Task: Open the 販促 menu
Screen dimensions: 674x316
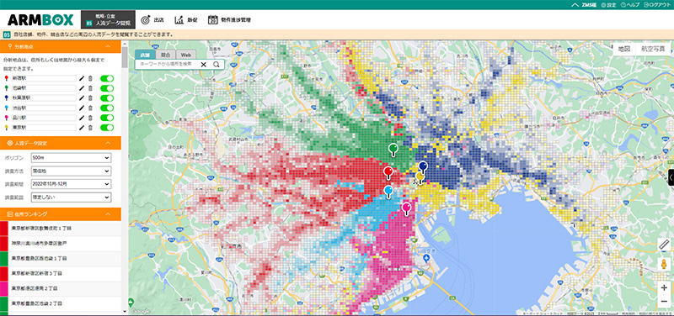Action: tap(186, 19)
